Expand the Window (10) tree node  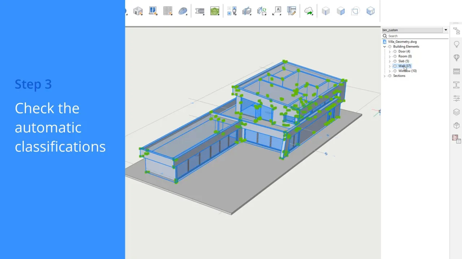click(x=389, y=71)
